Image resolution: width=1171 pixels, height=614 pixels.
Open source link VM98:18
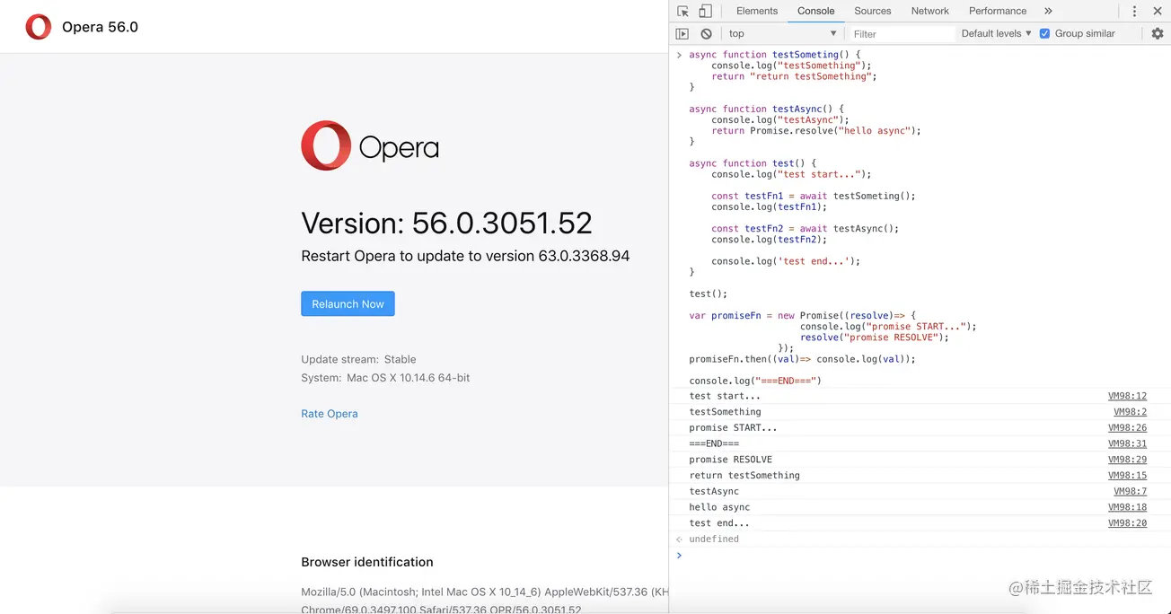pos(1127,507)
